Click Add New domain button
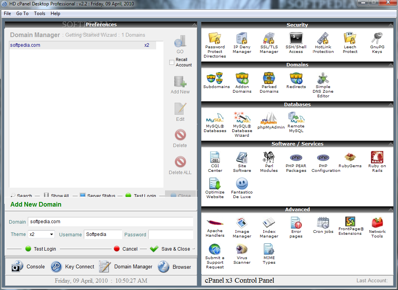The width and height of the screenshot is (398, 290). click(x=180, y=85)
